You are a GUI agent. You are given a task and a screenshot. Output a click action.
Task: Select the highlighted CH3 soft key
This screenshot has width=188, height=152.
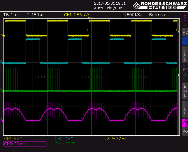click(x=185, y=123)
